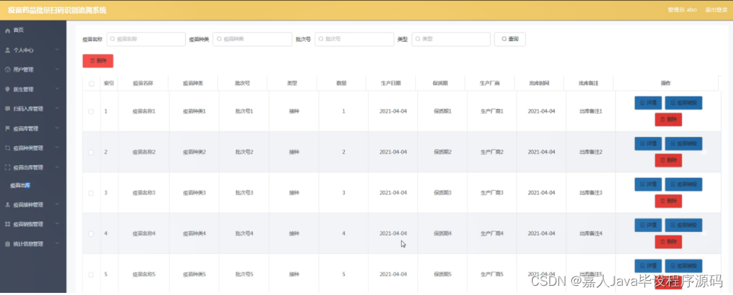This screenshot has width=733, height=295.
Task: Click the 出库备注1 cell
Action: coord(591,112)
